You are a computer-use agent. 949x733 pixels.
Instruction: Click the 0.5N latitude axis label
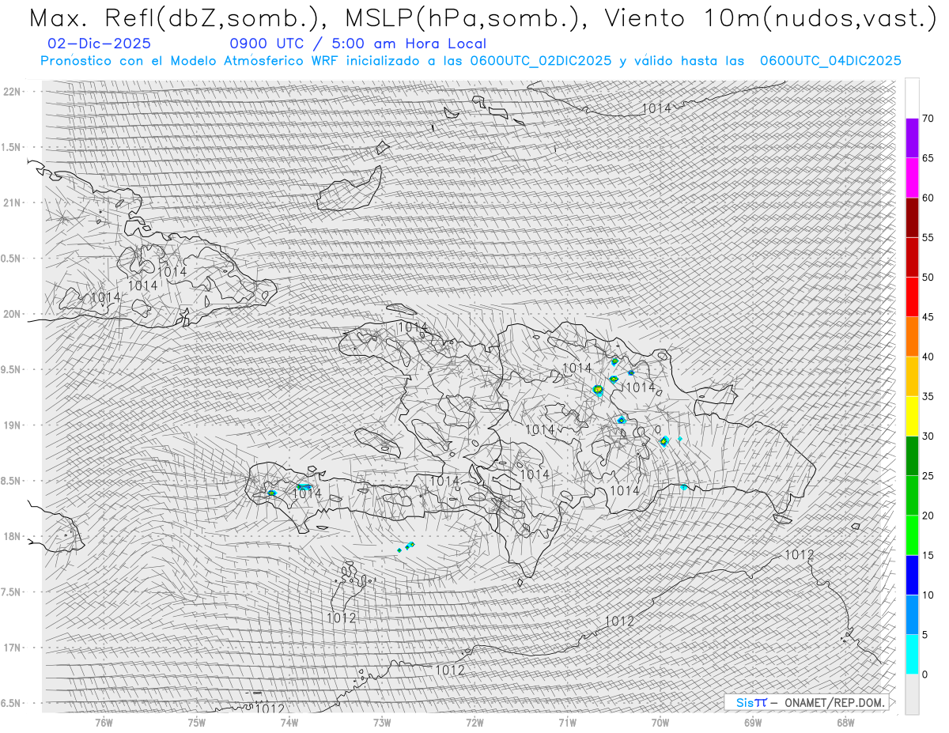pyautogui.click(x=11, y=259)
